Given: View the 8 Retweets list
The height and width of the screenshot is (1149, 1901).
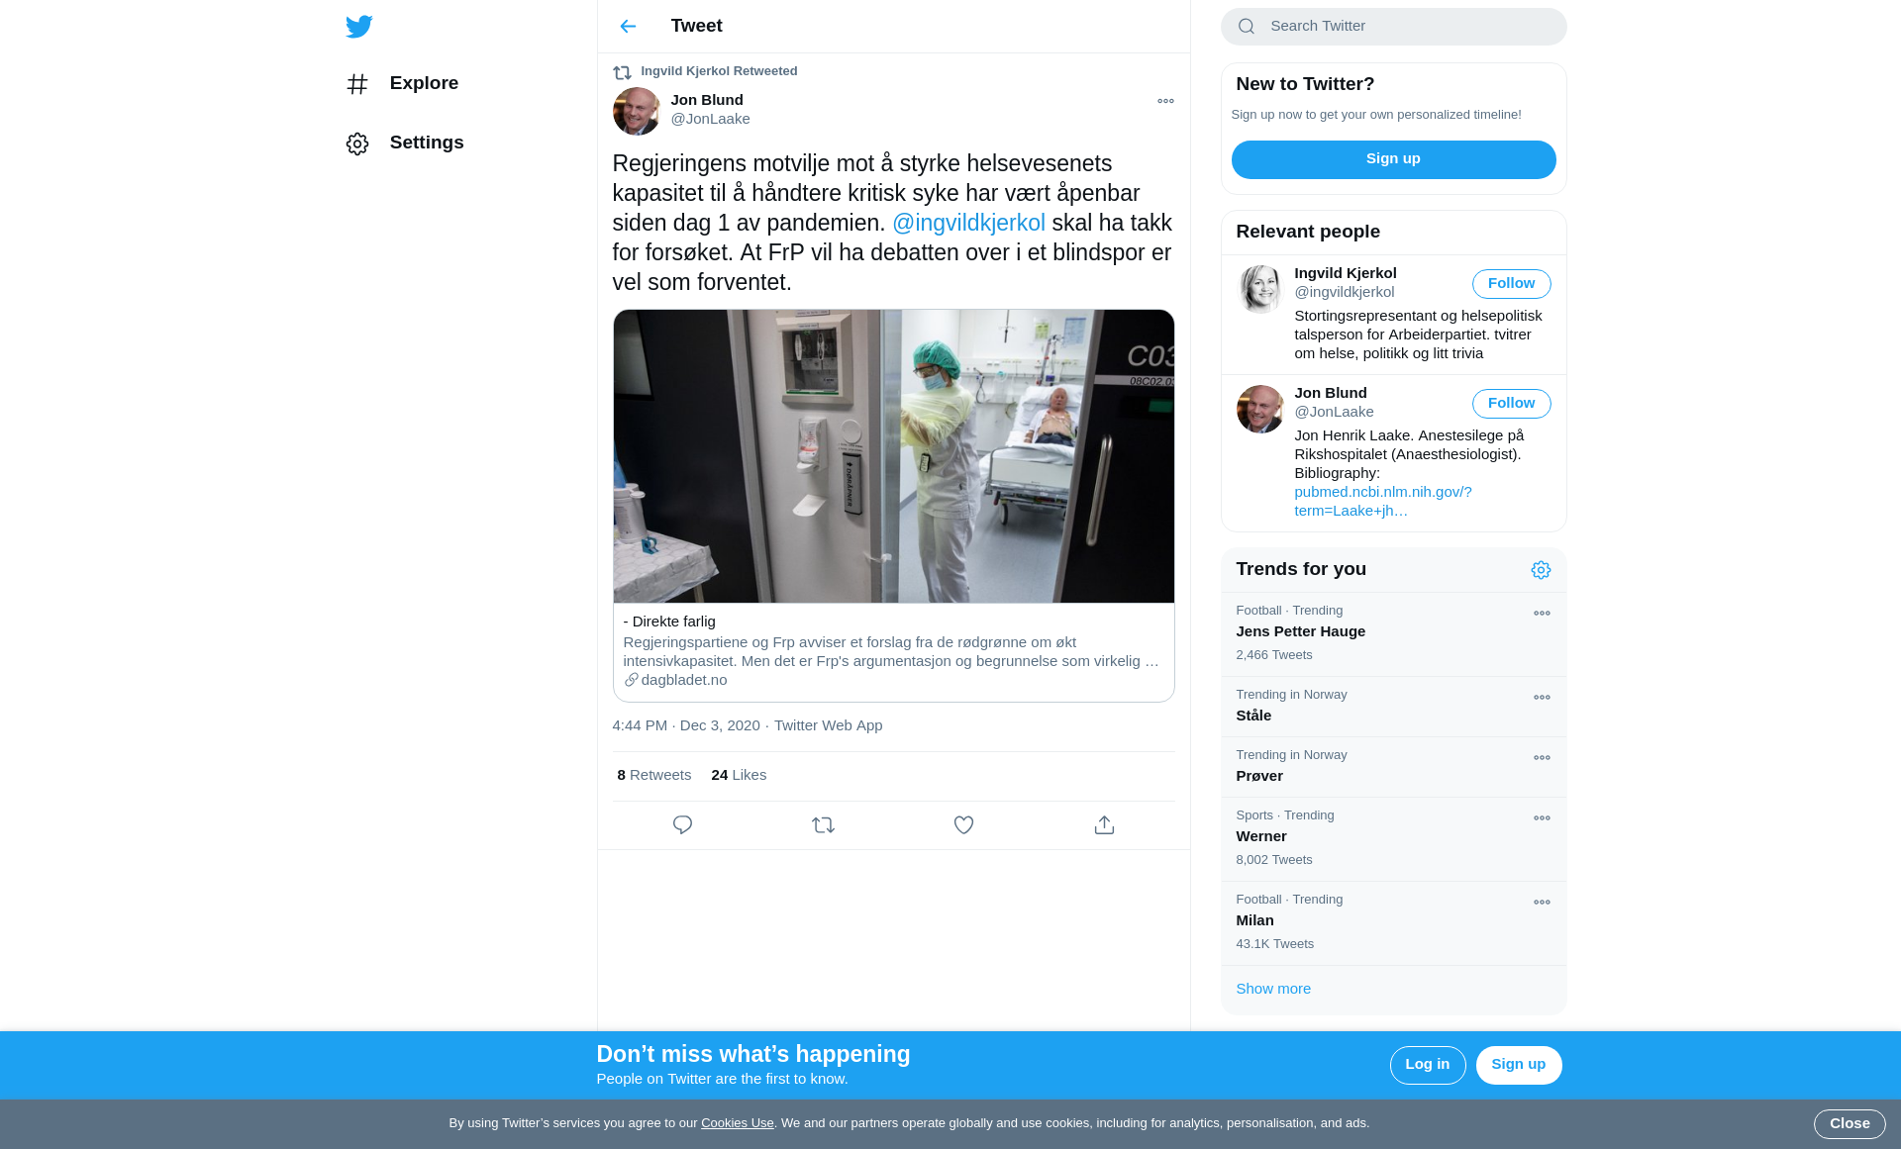Looking at the screenshot, I should (653, 775).
